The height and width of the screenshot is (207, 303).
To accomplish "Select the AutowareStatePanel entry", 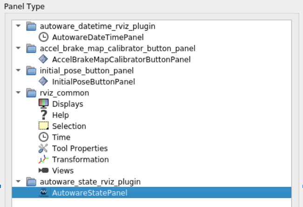I will pos(89,193).
